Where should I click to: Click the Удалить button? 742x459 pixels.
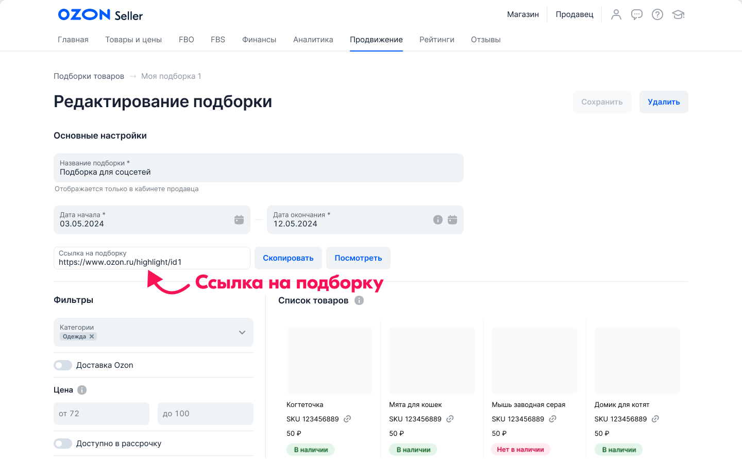pyautogui.click(x=664, y=102)
